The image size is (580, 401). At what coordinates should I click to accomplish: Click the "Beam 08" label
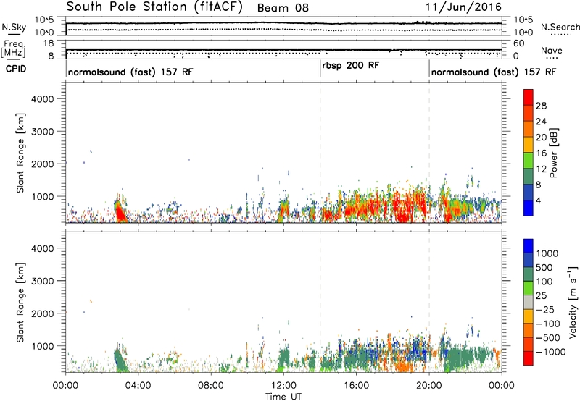283,8
